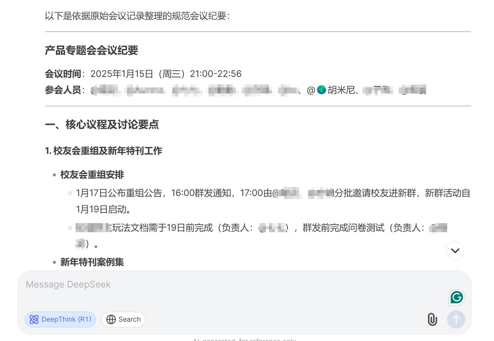Click the send message arrow button
Image resolution: width=494 pixels, height=341 pixels.
pyautogui.click(x=456, y=319)
